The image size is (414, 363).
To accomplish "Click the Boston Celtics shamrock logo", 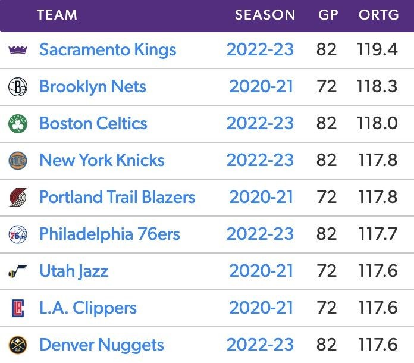I will tap(18, 124).
